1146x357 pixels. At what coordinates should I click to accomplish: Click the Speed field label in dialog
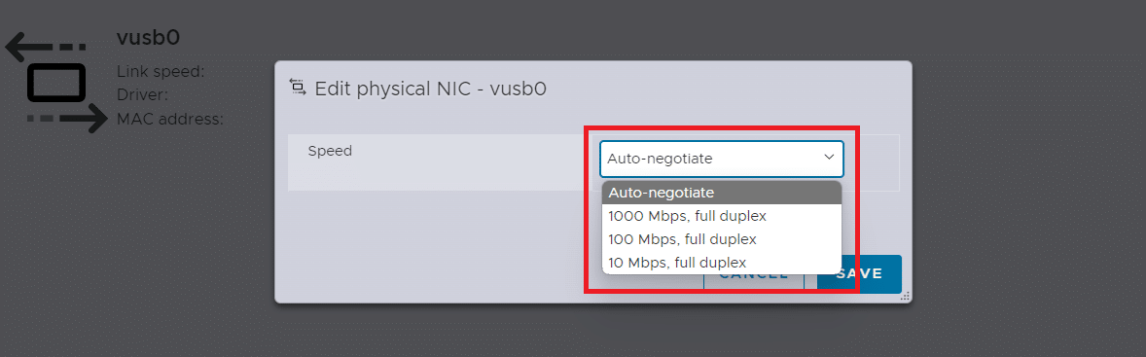pyautogui.click(x=330, y=151)
